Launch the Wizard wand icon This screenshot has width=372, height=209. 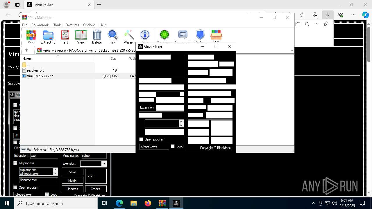tap(129, 37)
